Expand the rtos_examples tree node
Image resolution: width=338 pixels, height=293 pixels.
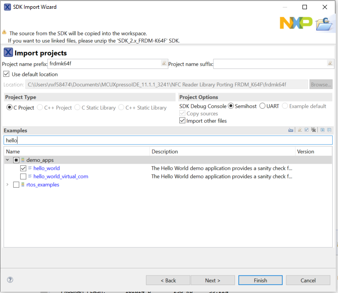pyautogui.click(x=7, y=185)
